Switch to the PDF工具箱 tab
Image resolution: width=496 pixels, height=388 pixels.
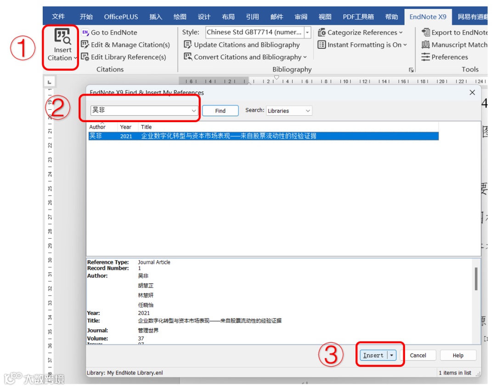[x=358, y=17]
